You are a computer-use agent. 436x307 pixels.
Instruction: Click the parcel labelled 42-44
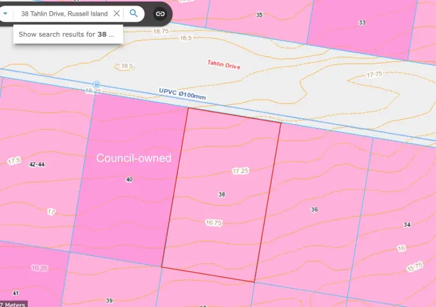click(37, 165)
